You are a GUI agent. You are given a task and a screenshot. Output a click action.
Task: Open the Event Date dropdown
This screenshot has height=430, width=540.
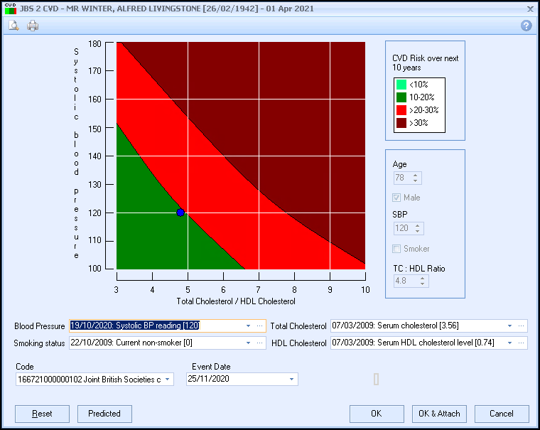[x=291, y=380]
